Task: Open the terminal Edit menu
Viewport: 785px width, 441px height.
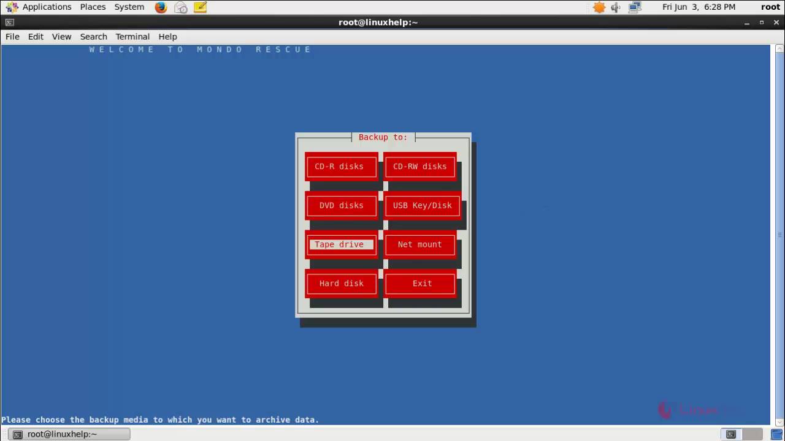Action: (36, 37)
